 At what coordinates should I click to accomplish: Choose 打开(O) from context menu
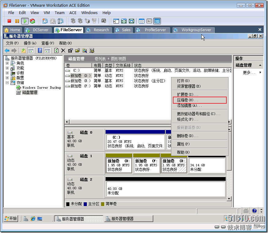point(199,81)
